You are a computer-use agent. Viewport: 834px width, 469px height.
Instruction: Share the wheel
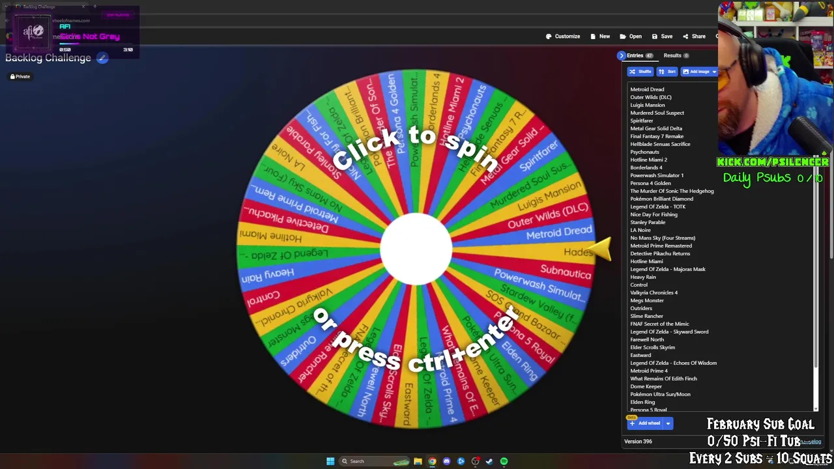tap(694, 36)
